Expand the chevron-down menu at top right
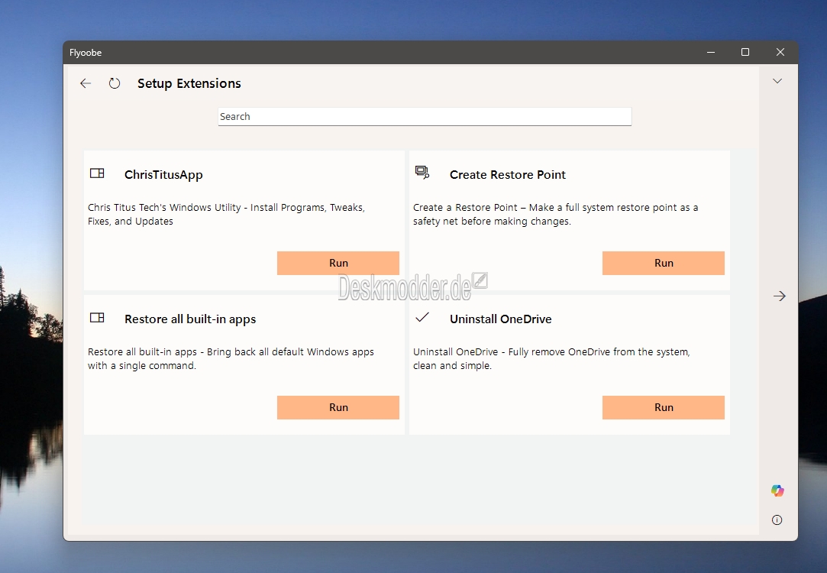Viewport: 827px width, 573px height. click(x=777, y=81)
